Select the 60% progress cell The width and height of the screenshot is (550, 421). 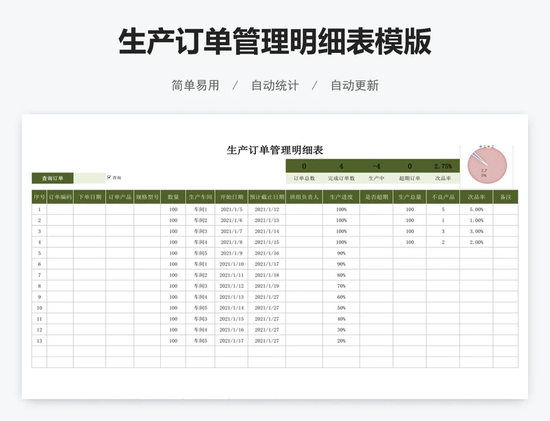click(x=341, y=297)
